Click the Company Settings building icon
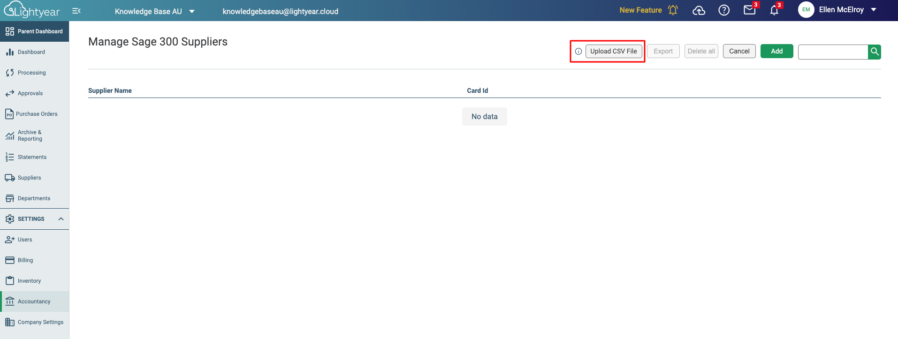Viewport: 898px width, 339px height. click(10, 322)
